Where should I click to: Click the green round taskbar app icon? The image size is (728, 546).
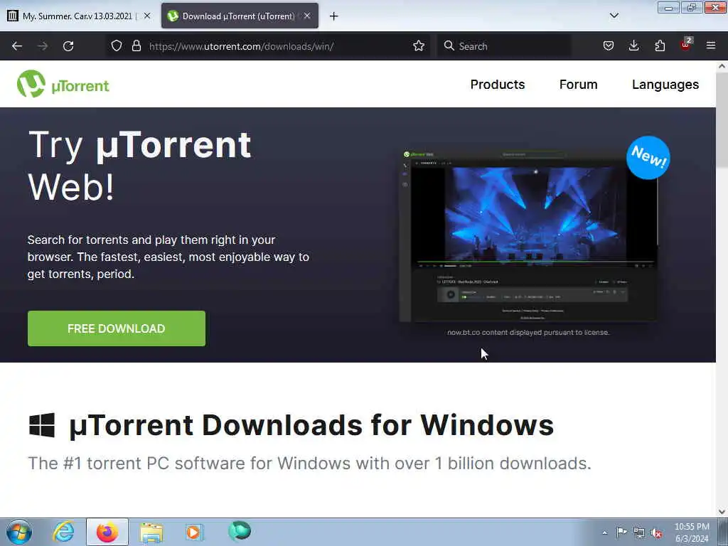[240, 531]
